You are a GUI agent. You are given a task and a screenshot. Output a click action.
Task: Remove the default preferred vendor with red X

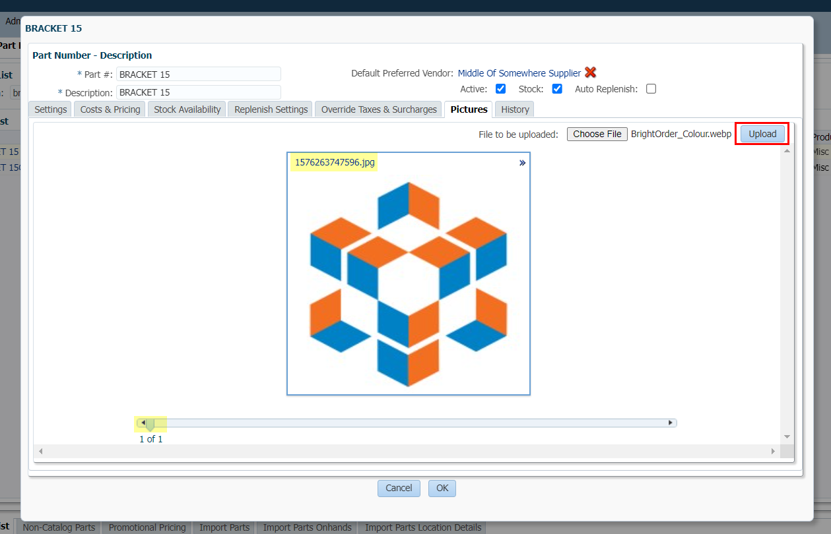click(591, 73)
